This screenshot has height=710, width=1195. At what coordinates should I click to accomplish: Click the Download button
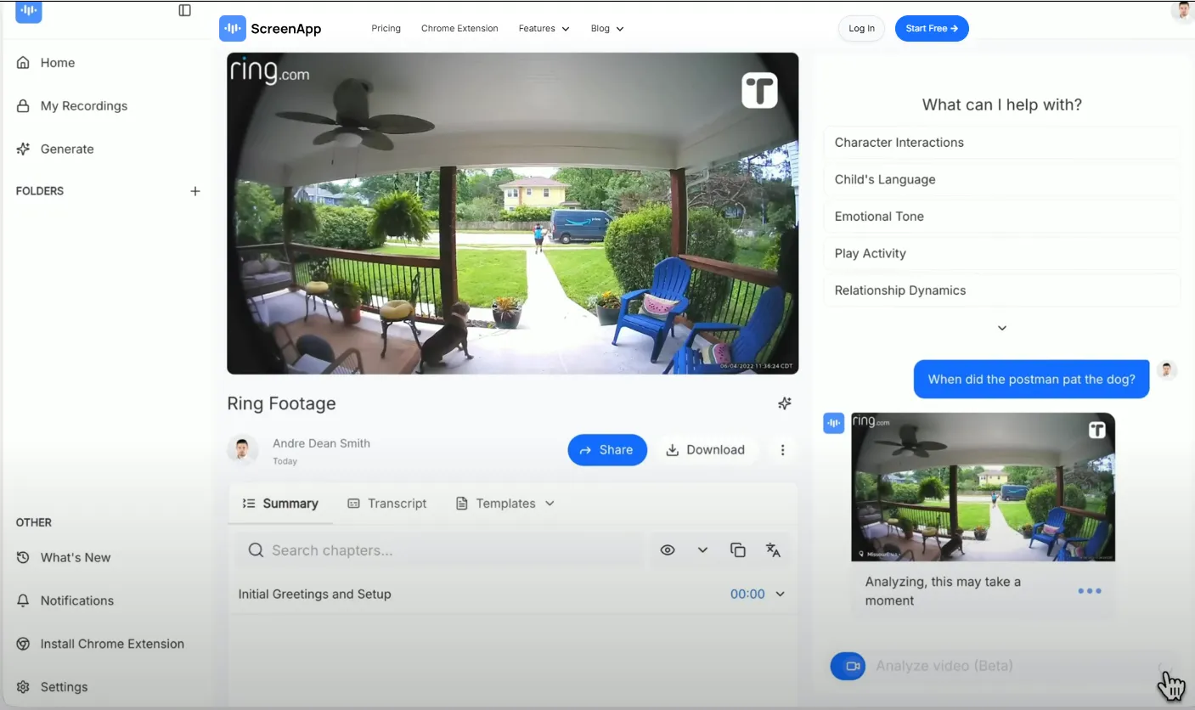(x=705, y=450)
